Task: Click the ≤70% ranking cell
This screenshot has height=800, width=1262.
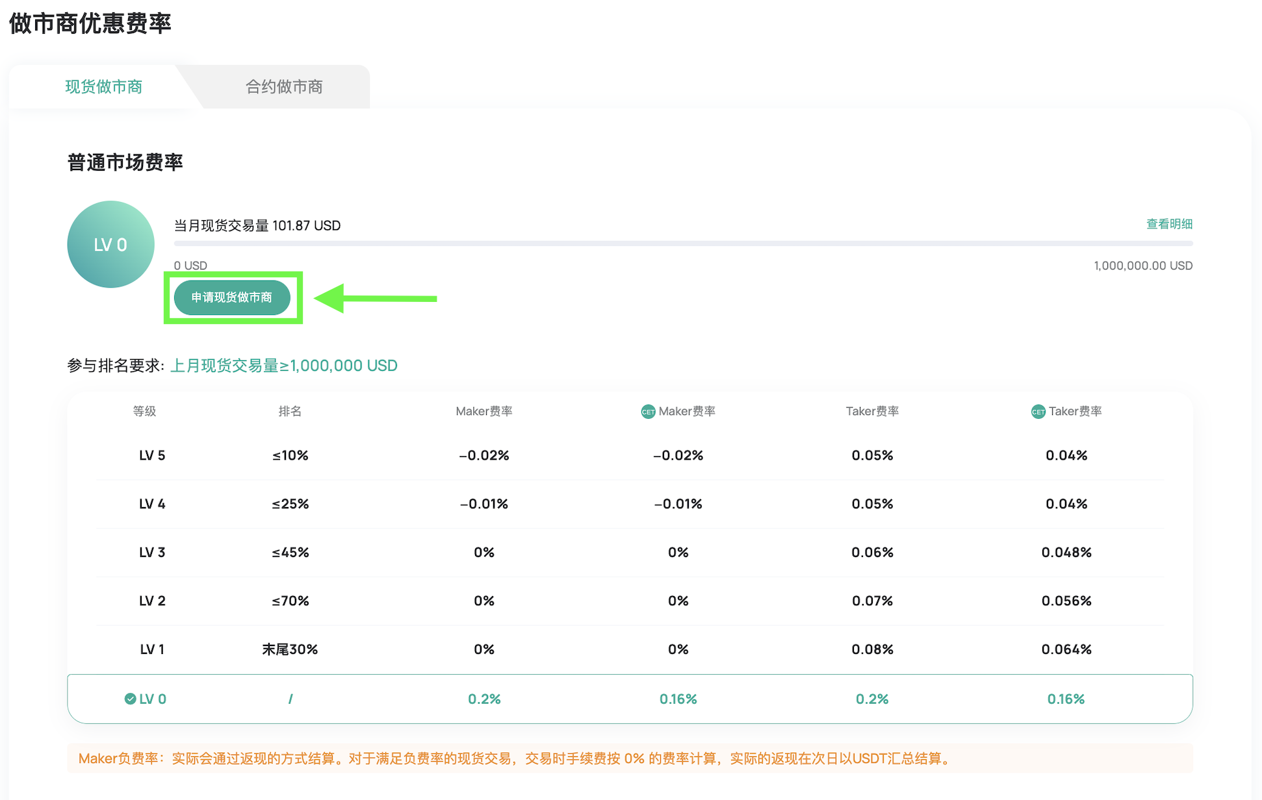Action: [290, 601]
